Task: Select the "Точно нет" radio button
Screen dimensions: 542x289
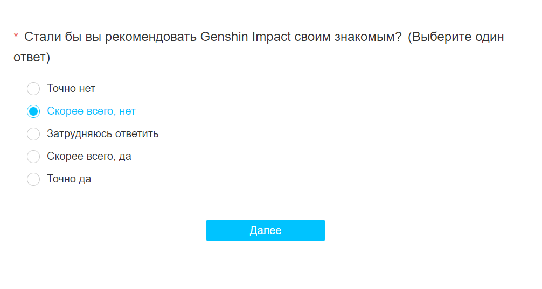Action: (33, 89)
